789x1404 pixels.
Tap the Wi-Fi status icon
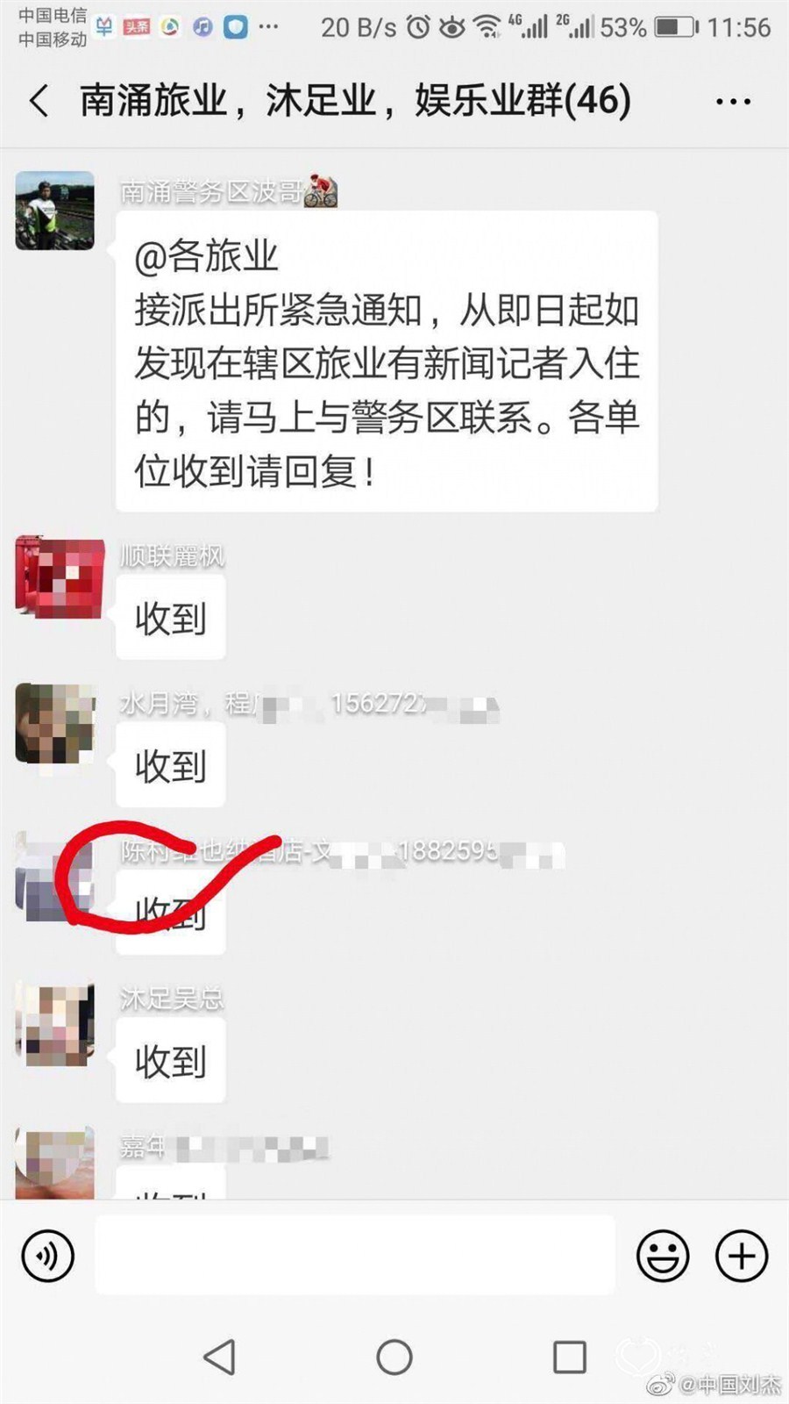coord(487,27)
